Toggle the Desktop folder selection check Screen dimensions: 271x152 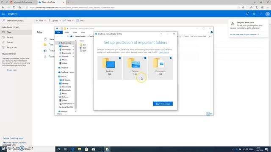(120, 58)
